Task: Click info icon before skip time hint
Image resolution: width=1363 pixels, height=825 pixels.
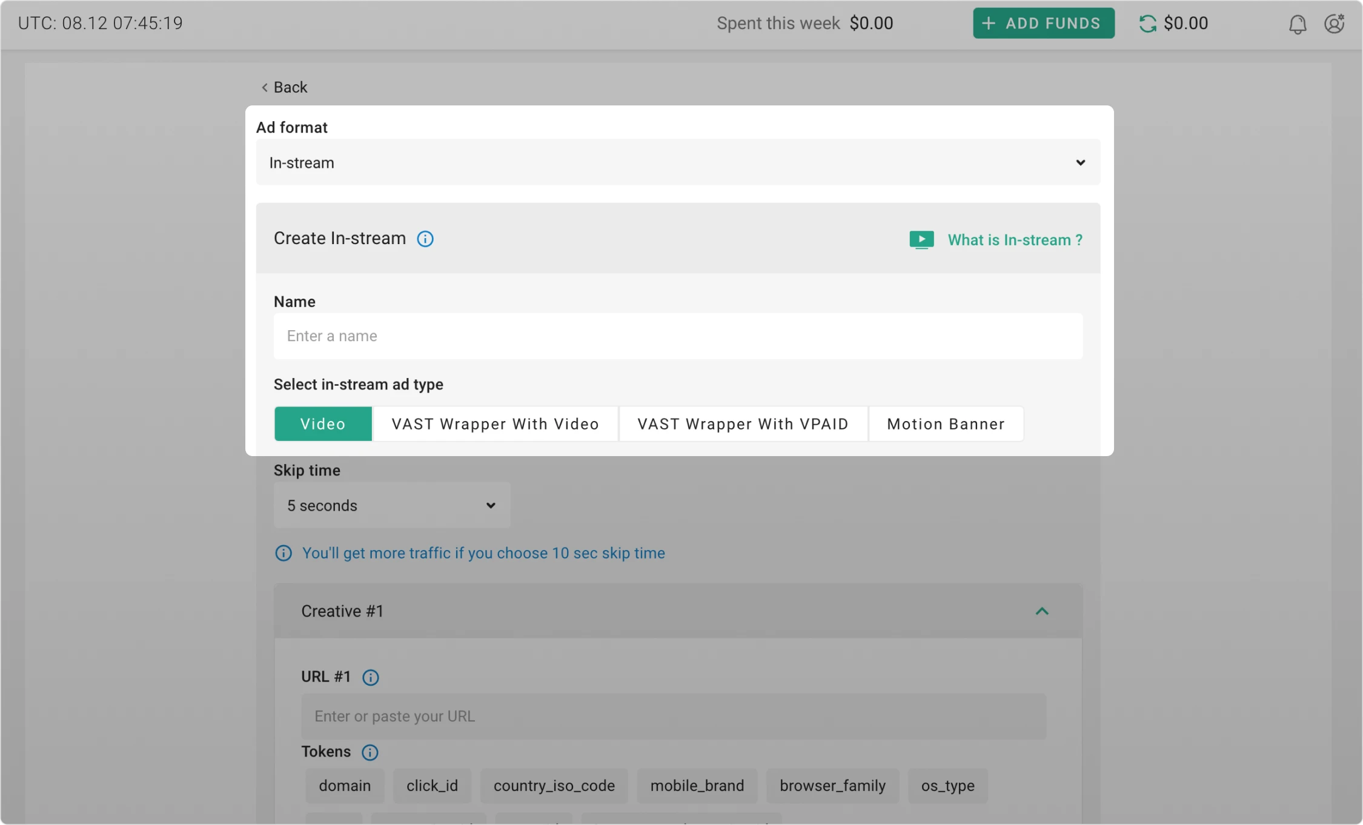Action: (284, 553)
